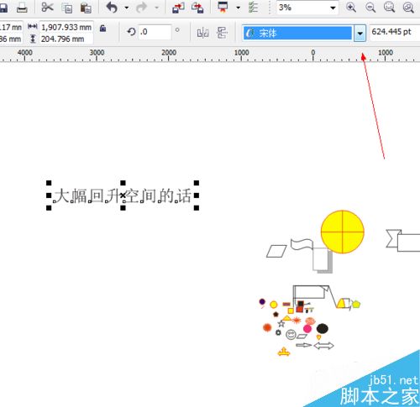This screenshot has height=407, width=420.
Task: Click the Paste clipboard icon
Action: (x=86, y=8)
